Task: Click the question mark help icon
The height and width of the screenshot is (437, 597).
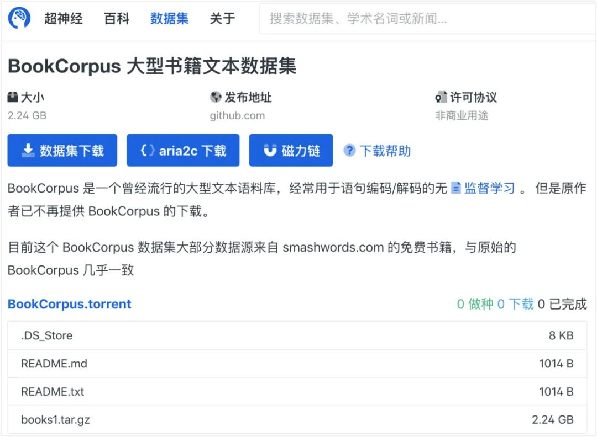Action: pos(349,151)
